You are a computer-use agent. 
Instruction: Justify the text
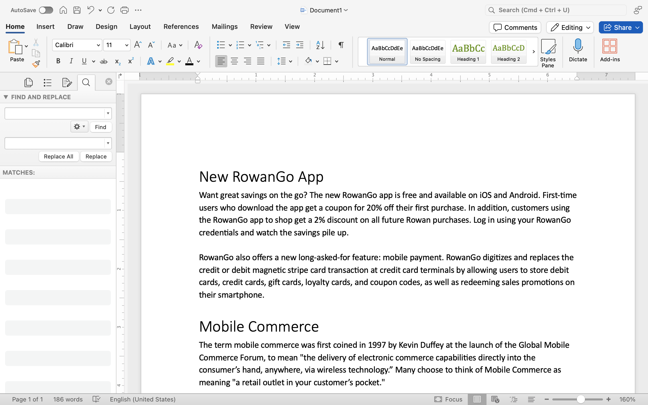tap(260, 61)
